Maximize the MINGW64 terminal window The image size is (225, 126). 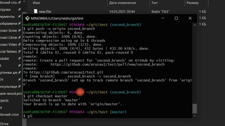176,18
